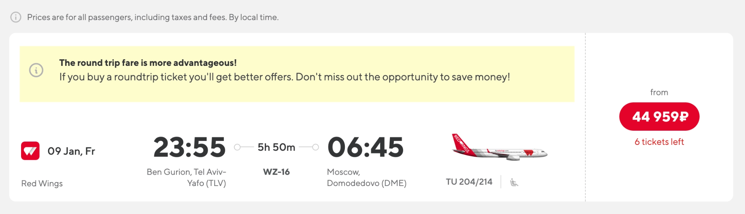
Task: Click the 23:55 departure time
Action: (190, 147)
